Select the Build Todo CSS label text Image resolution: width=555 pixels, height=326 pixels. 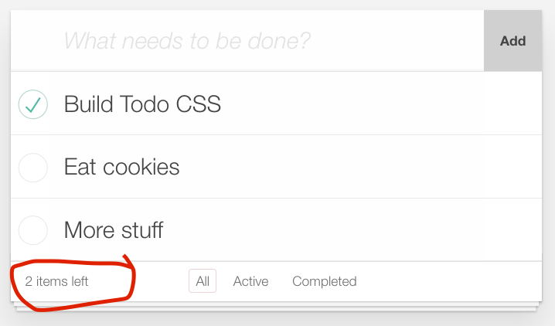click(142, 104)
